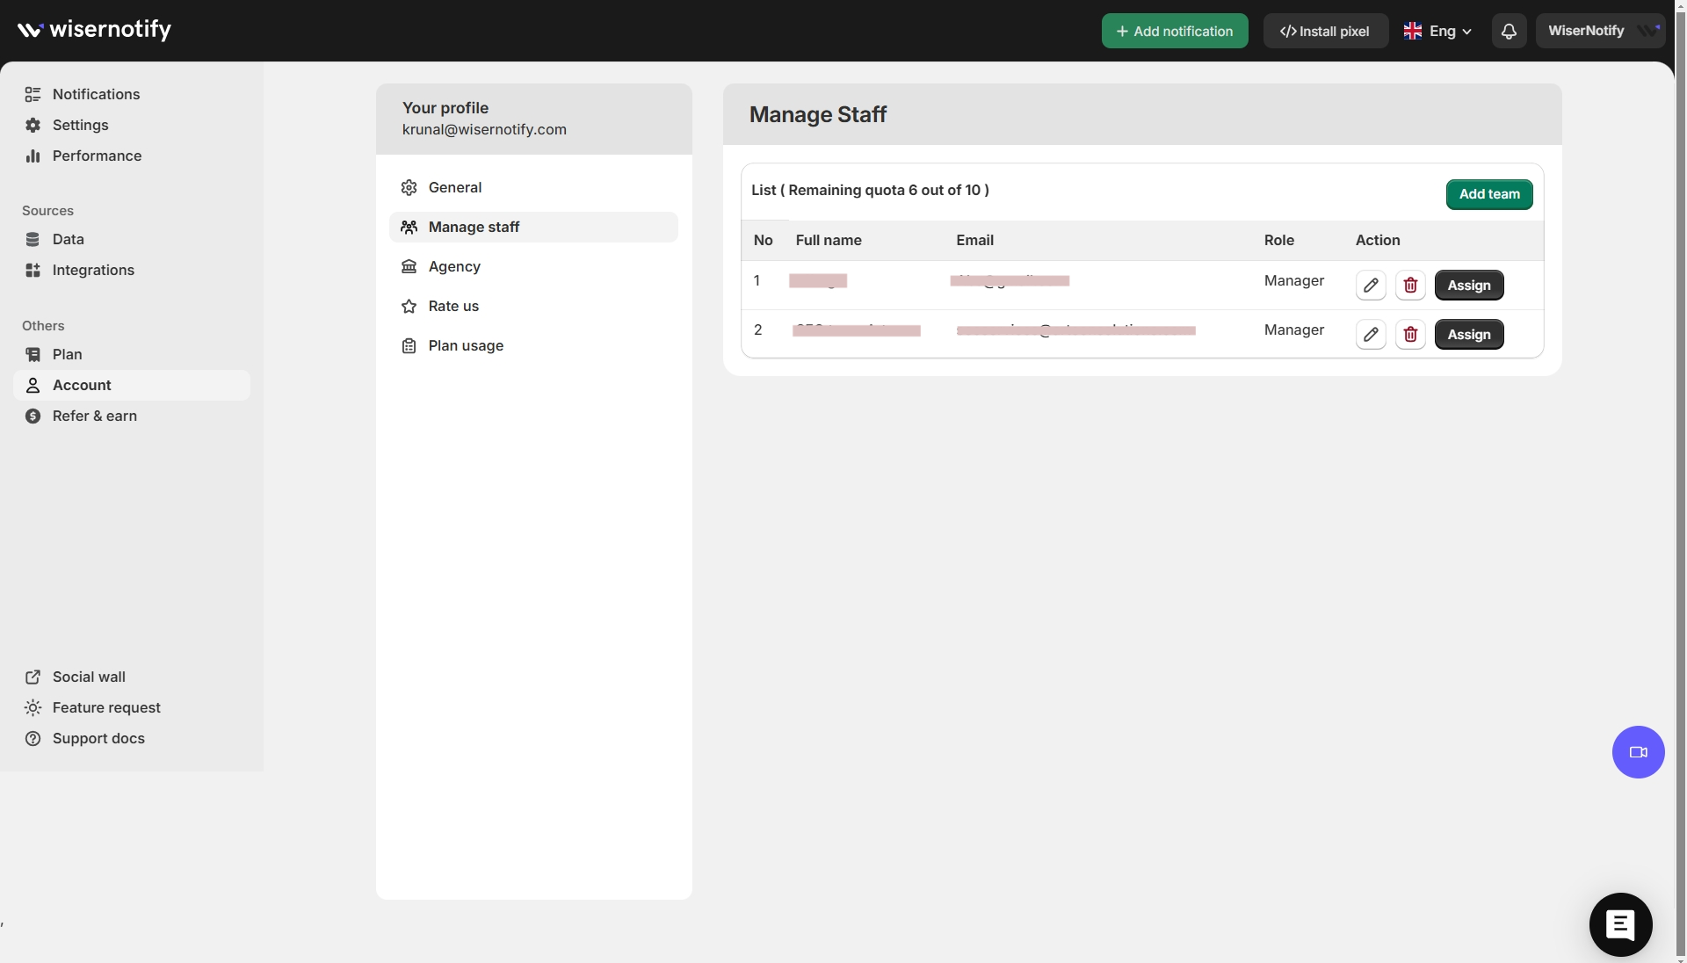Click the Install pixel button

[x=1326, y=31]
